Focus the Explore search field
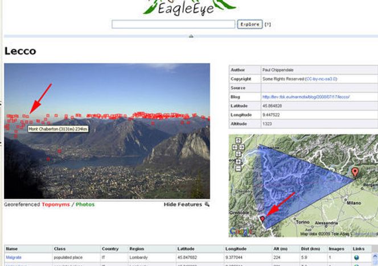Image resolution: width=378 pixels, height=266 pixels. [x=173, y=24]
